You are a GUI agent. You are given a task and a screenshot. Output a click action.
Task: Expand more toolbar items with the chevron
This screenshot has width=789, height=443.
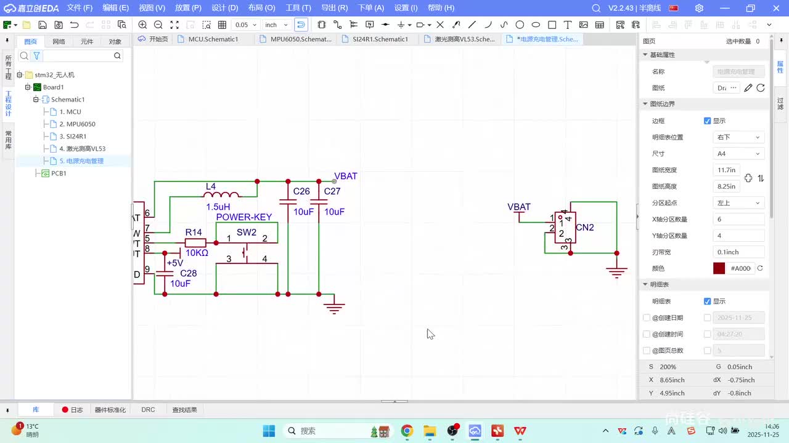[769, 25]
